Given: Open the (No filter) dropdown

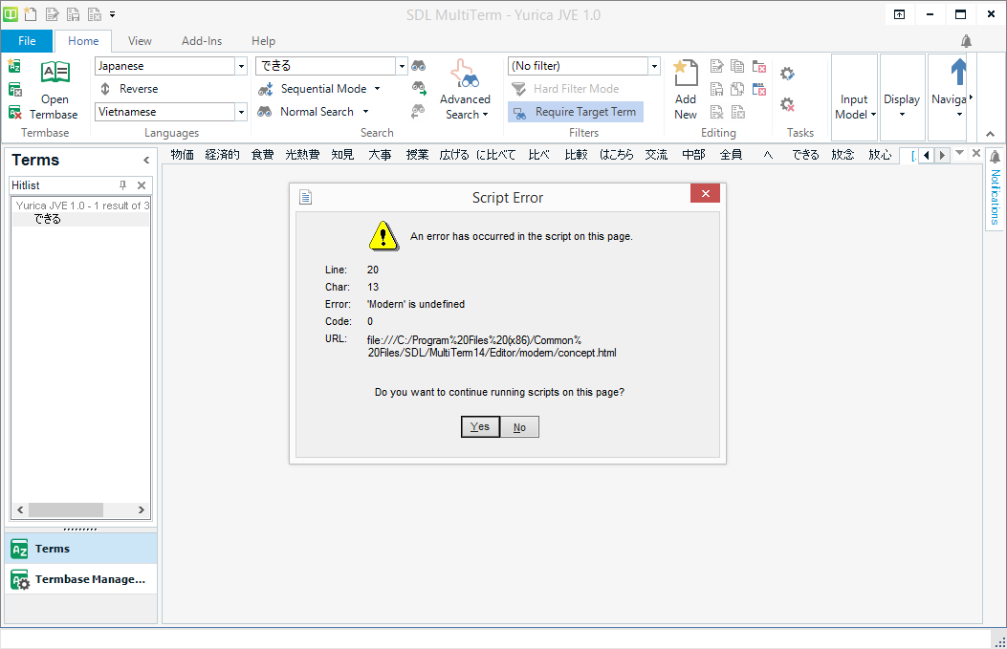Looking at the screenshot, I should (x=654, y=66).
